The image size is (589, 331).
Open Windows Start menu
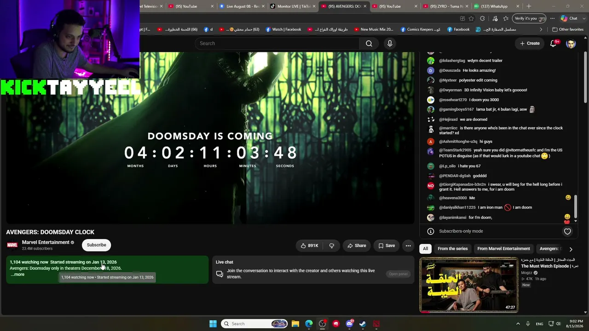coord(213,324)
